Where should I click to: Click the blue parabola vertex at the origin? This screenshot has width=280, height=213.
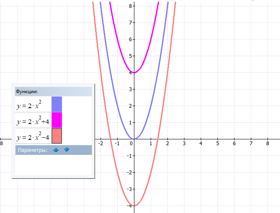point(134,139)
